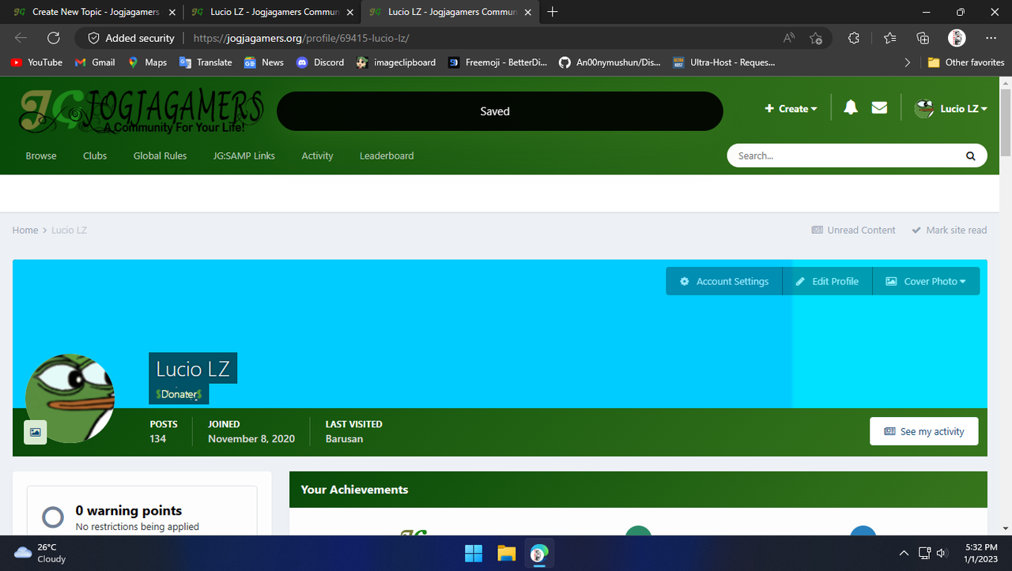Open the browser extensions puzzle icon
1012x571 pixels.
[853, 38]
